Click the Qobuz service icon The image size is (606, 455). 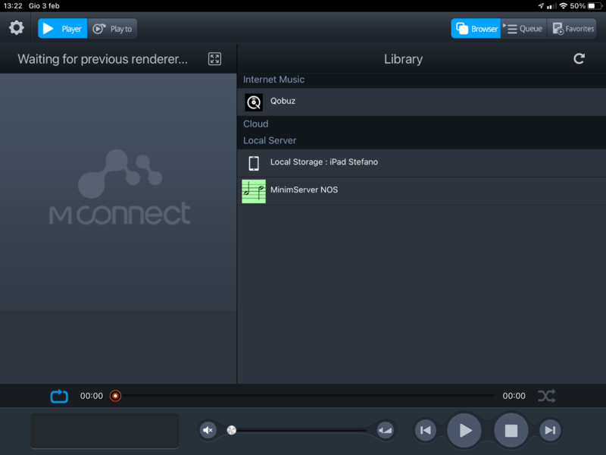coord(254,102)
